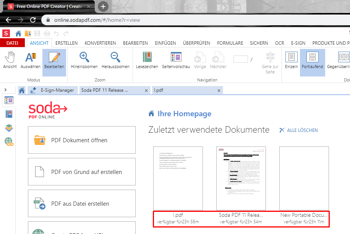
Task: Expand the left sidebar chevron
Action: click(x=6, y=90)
